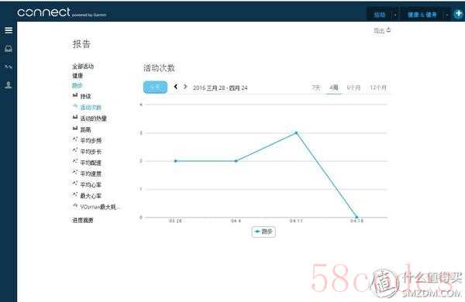465x302 pixels.
Task: Click the inbox tray icon in the sidebar
Action: pyautogui.click(x=9, y=49)
